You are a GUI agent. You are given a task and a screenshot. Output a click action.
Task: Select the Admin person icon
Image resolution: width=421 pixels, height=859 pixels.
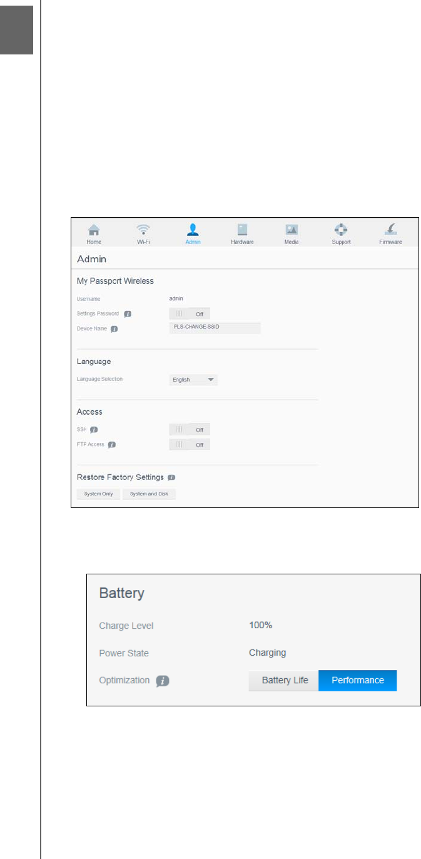193,230
